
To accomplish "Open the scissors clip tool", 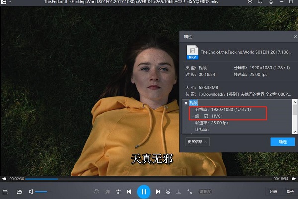I will [168, 192].
